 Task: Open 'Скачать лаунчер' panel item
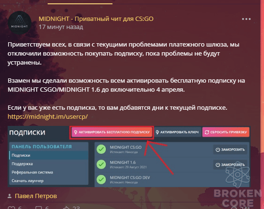(x=49, y=181)
